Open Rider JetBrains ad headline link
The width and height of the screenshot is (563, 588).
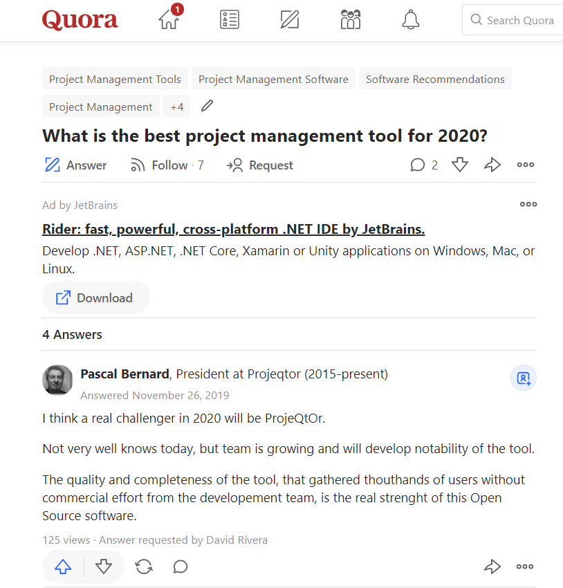click(234, 229)
